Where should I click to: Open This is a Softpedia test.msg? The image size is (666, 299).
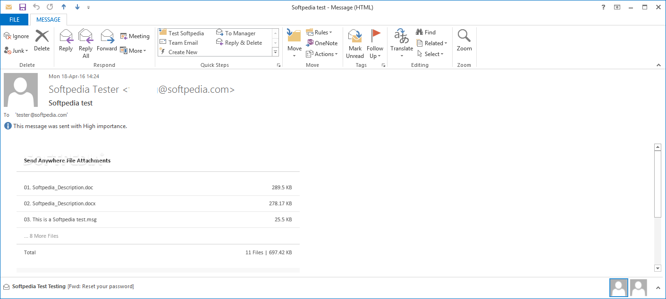(x=60, y=219)
